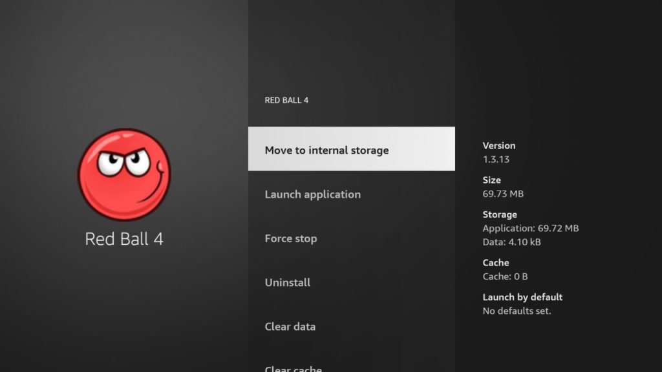Choose the Uninstall option
Viewport: 662px width, 372px height.
351,283
